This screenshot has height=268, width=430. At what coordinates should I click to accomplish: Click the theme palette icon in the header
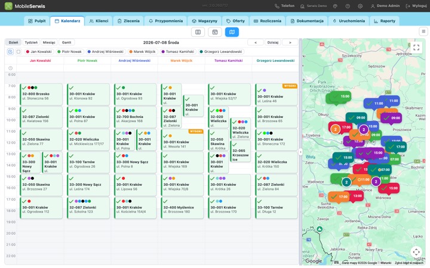click(x=335, y=6)
